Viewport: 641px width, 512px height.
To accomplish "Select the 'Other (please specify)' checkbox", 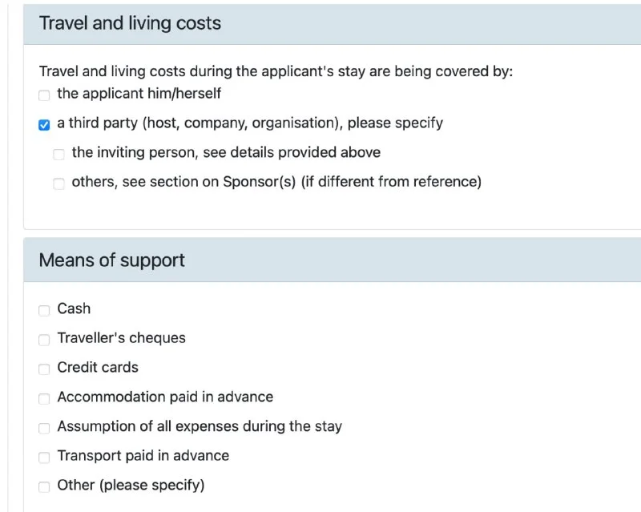I will (44, 486).
